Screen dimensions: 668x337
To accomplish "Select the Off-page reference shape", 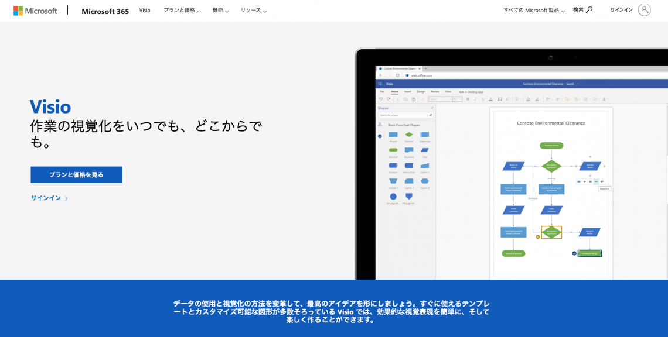I will click(409, 197).
